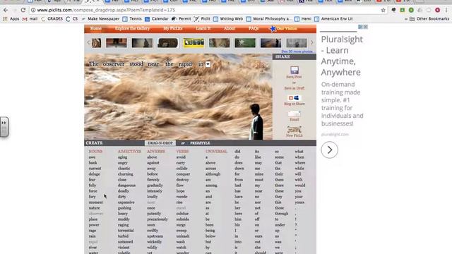Click the red extension icon in toolbar

tap(438, 10)
